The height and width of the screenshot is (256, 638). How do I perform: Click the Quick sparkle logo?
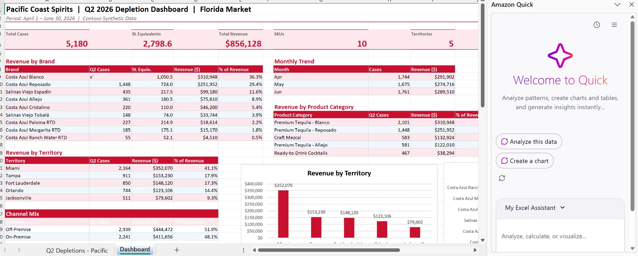click(x=560, y=56)
